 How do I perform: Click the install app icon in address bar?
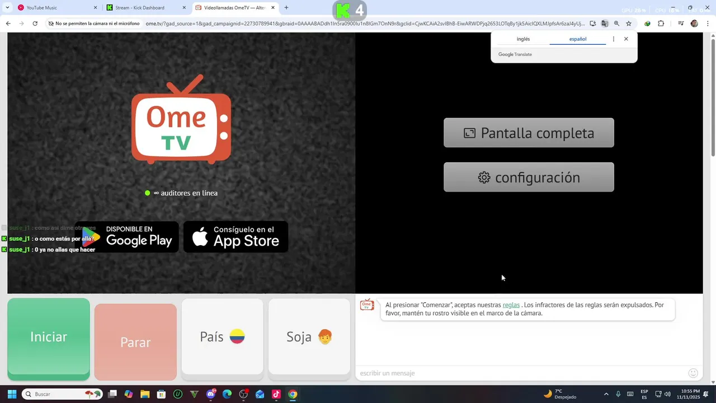593,24
